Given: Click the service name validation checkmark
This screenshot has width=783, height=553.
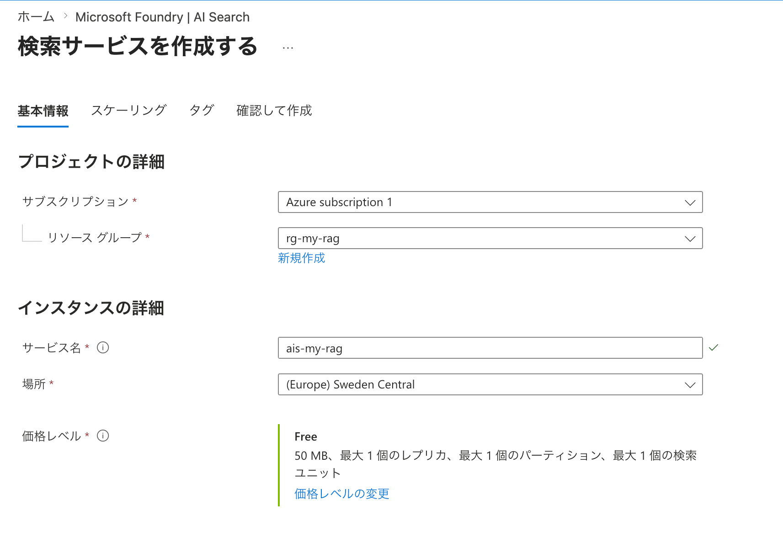Looking at the screenshot, I should pos(714,348).
